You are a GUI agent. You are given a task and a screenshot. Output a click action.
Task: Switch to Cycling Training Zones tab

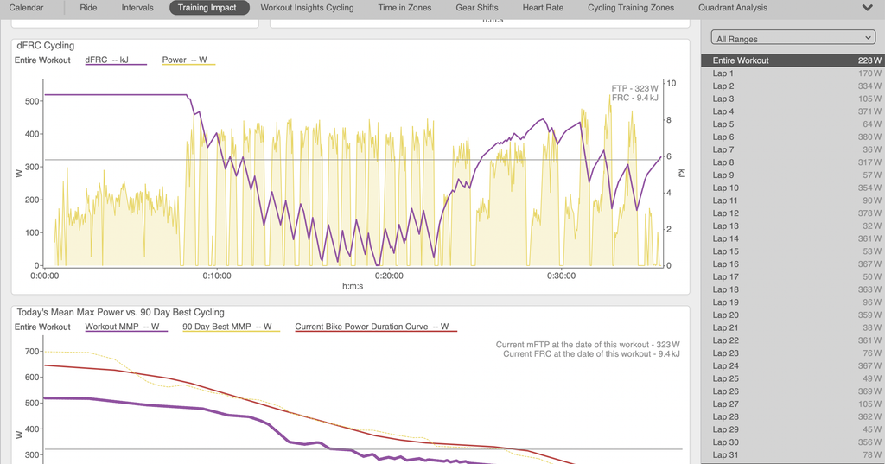630,7
